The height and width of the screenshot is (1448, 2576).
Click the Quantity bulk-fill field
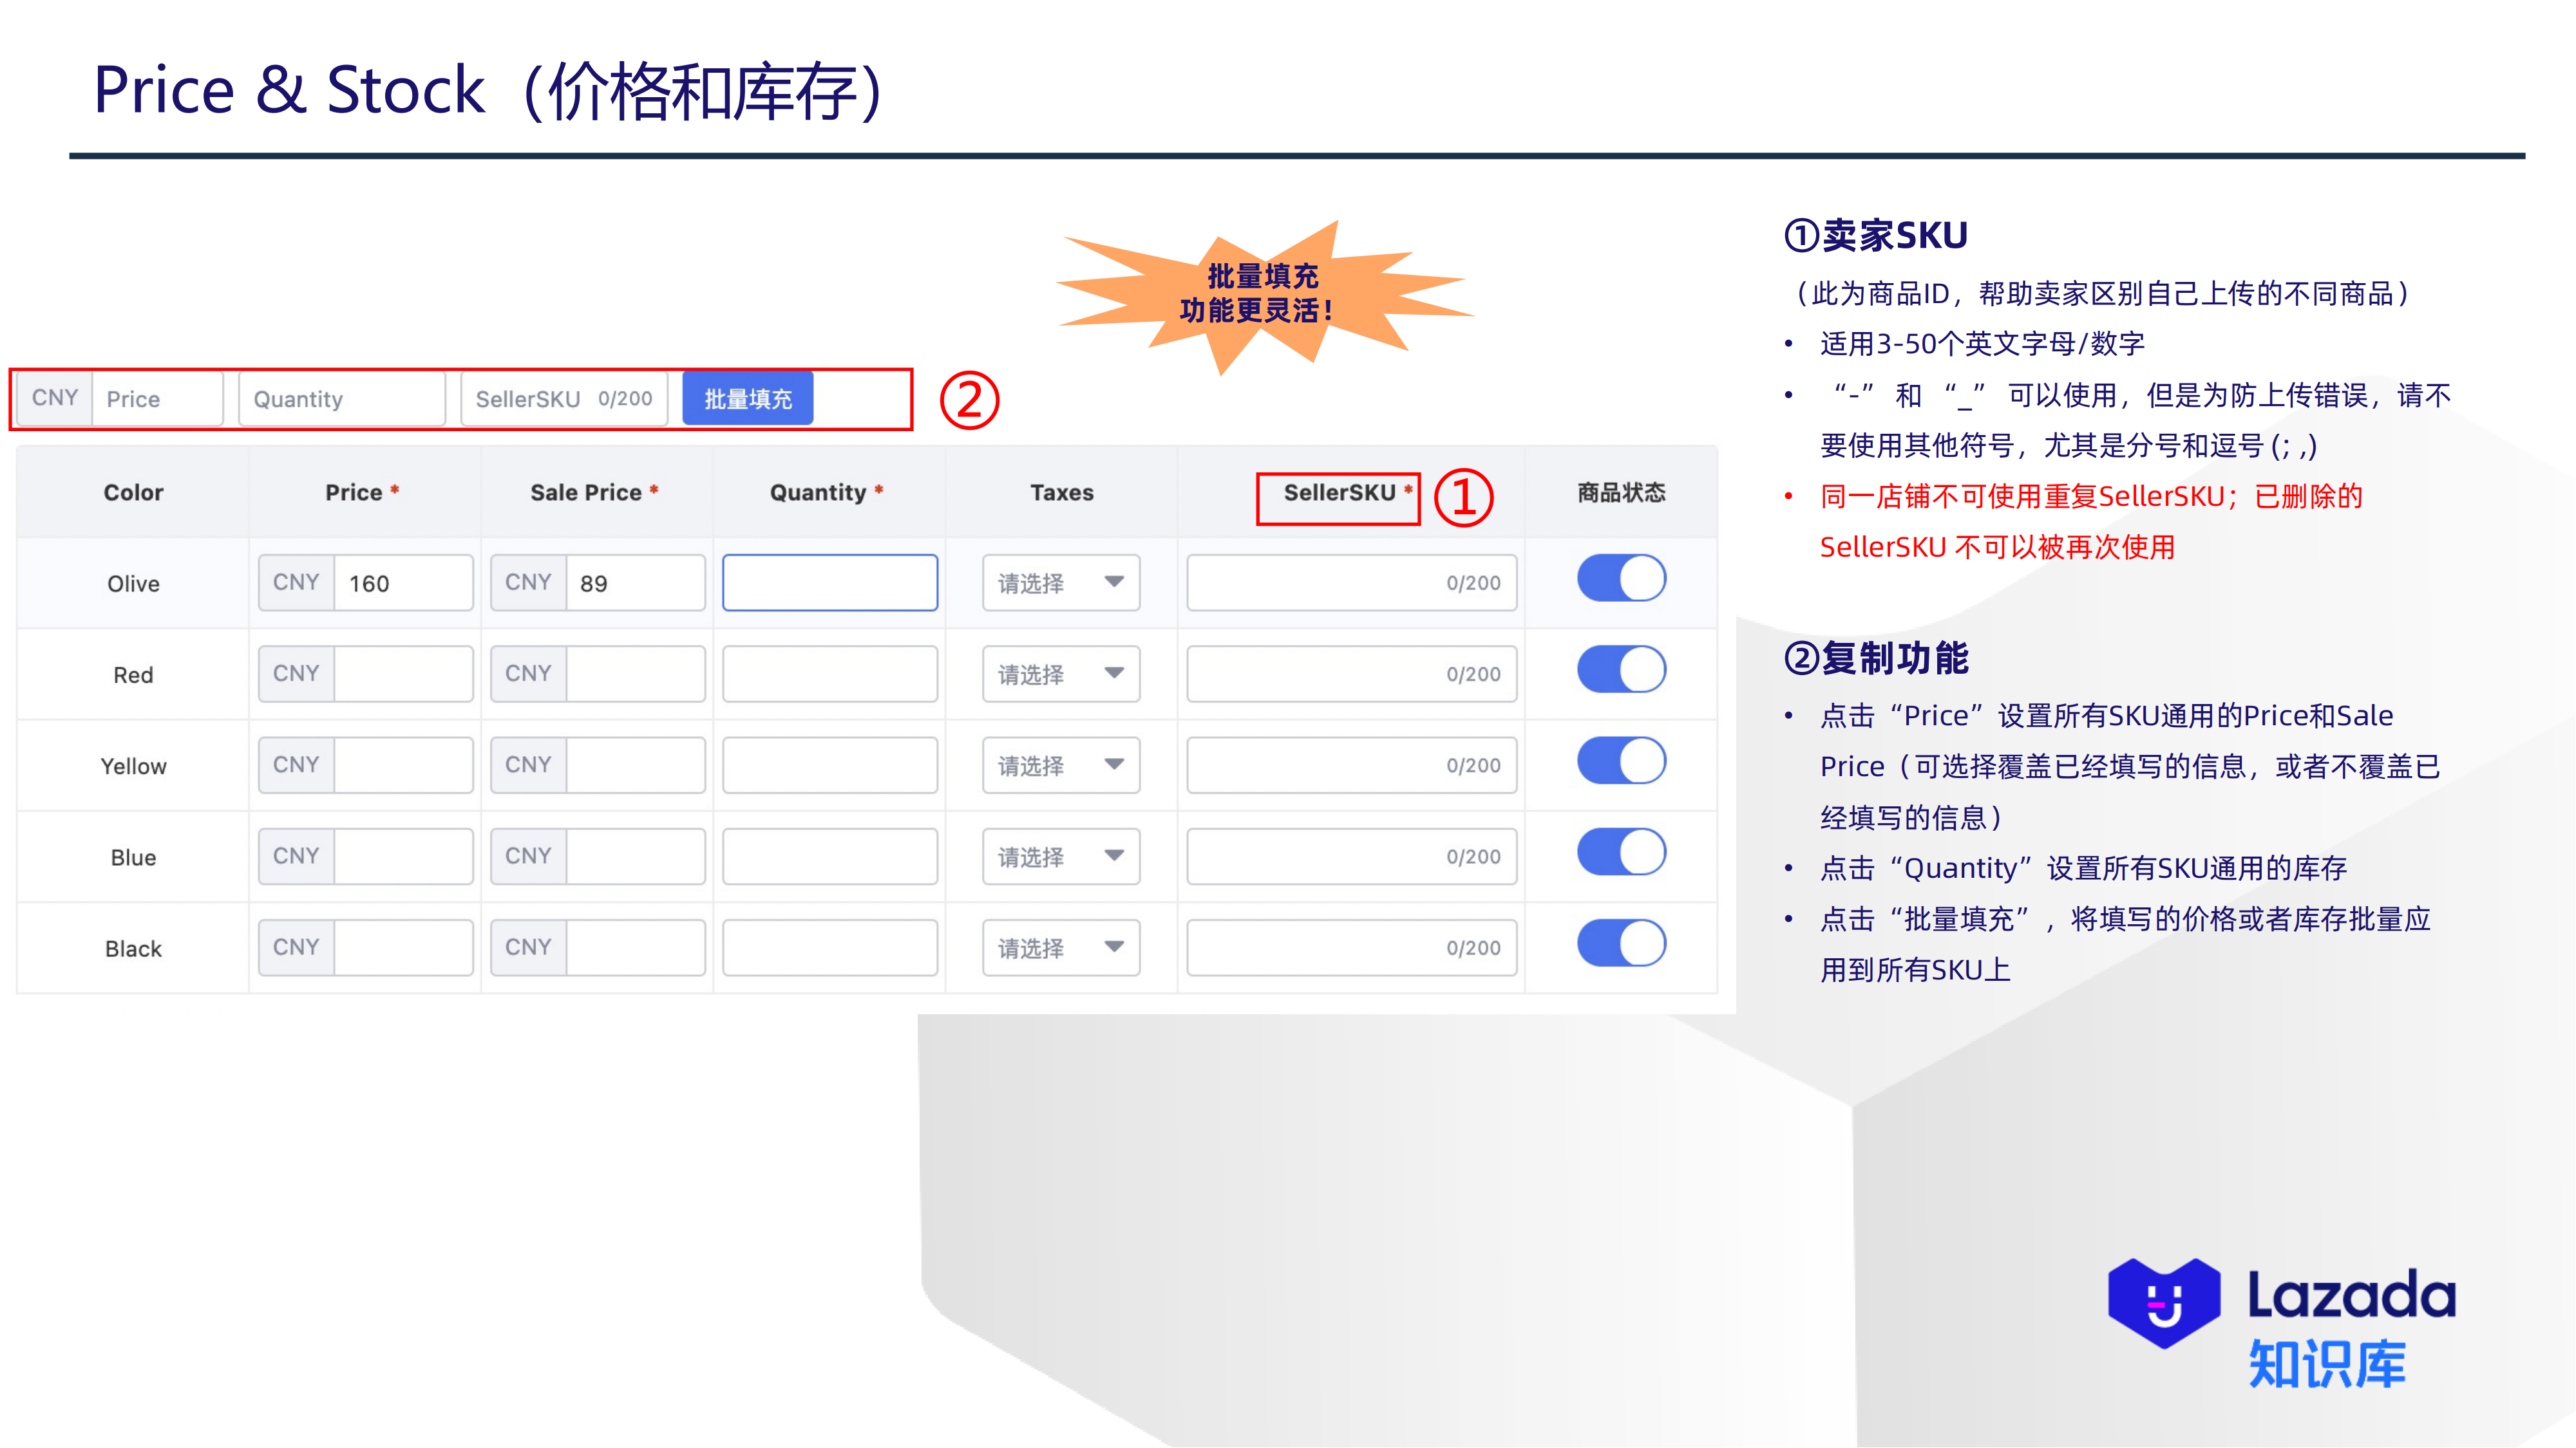340,398
